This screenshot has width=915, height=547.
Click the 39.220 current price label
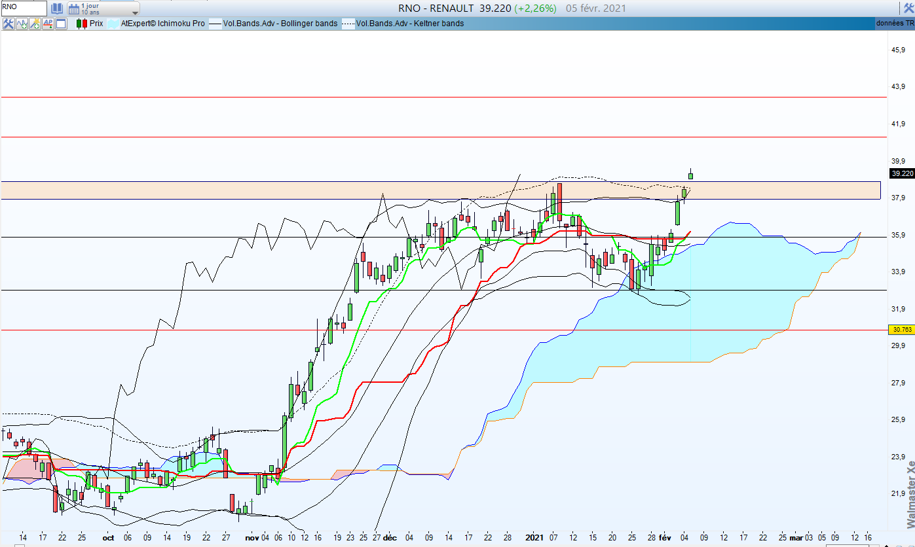point(902,173)
